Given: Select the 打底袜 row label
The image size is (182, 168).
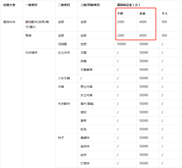Looking at the screenshot, I should tap(85, 163).
